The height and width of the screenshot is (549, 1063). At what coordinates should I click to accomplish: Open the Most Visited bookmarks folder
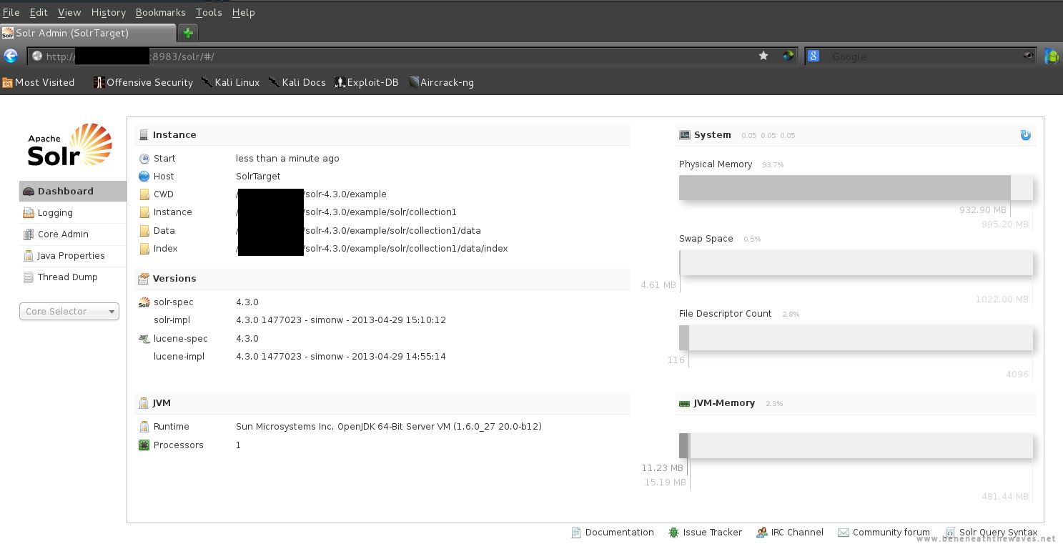(39, 82)
